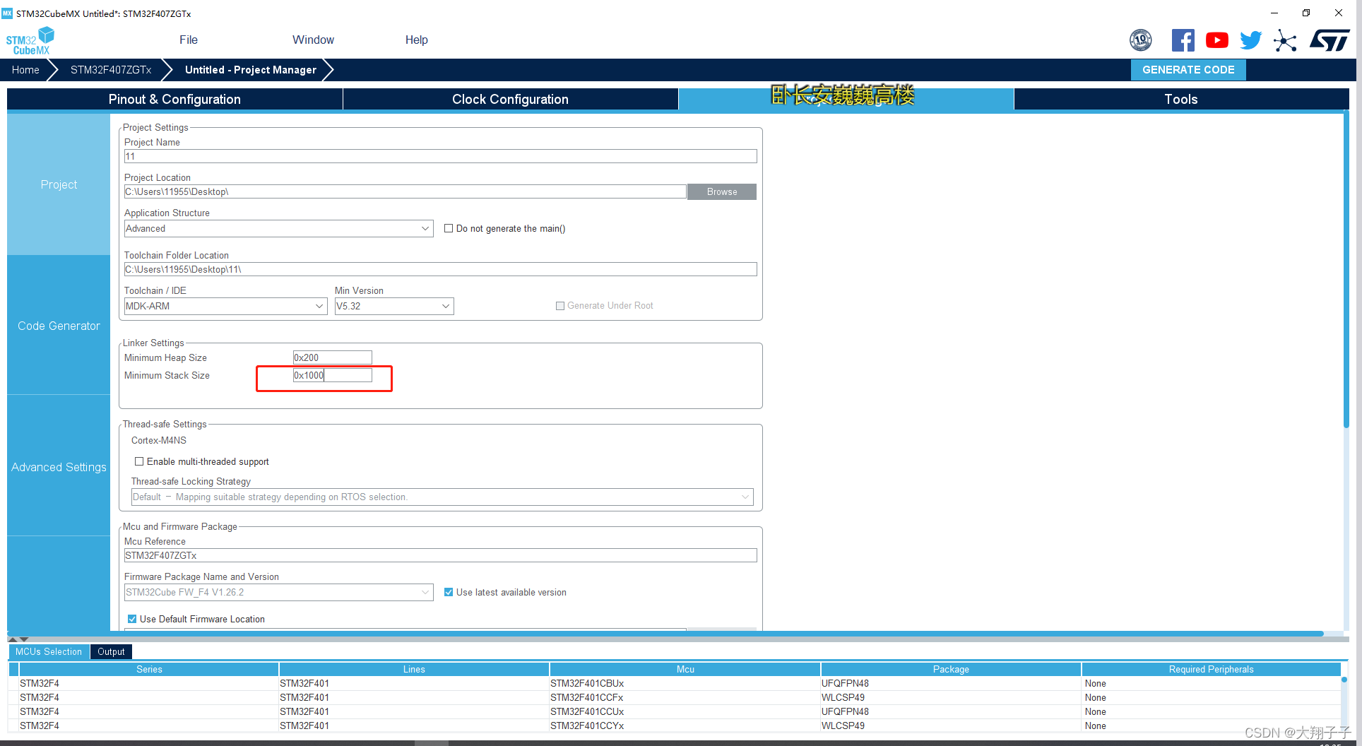Click the Untitled - Project Manager breadcrumb
The height and width of the screenshot is (746, 1362).
click(x=251, y=70)
